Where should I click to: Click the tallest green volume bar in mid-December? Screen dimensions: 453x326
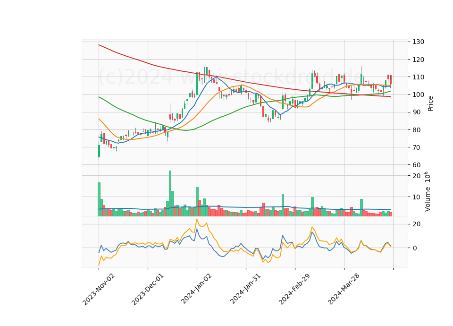coord(170,193)
